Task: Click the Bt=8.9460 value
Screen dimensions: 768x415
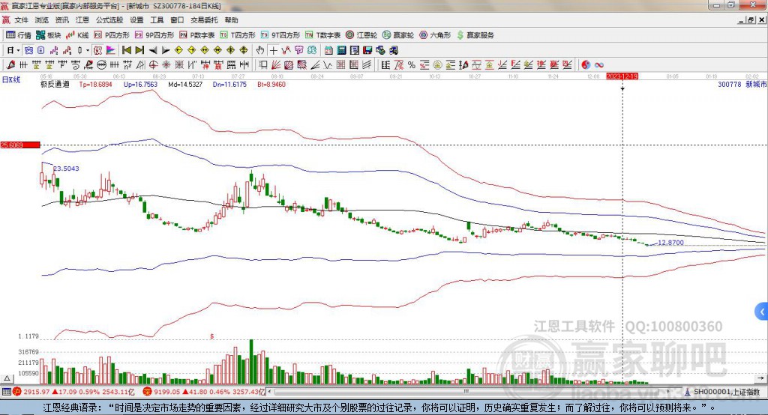Action: (x=271, y=84)
